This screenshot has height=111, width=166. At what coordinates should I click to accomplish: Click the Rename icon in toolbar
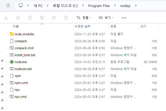42,18
